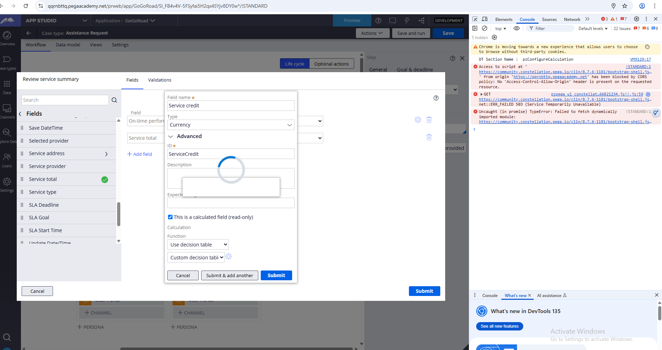The height and width of the screenshot is (350, 662).
Task: Click Add field link
Action: coord(140,154)
